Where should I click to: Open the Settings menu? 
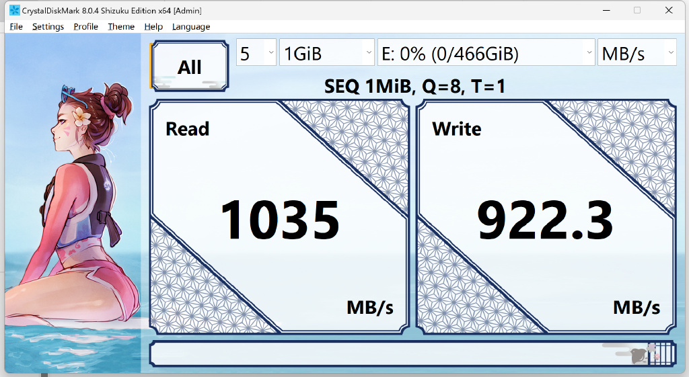(x=48, y=26)
